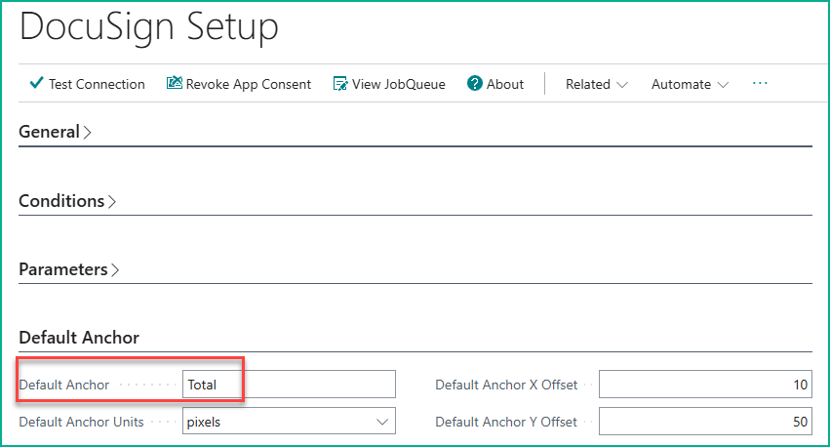The width and height of the screenshot is (830, 447).
Task: Click the DocuSign Setup page title
Action: tap(149, 26)
